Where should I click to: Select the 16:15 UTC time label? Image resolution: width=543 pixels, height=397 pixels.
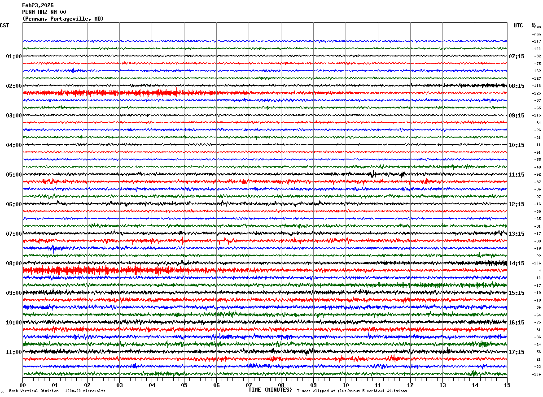[517, 323]
